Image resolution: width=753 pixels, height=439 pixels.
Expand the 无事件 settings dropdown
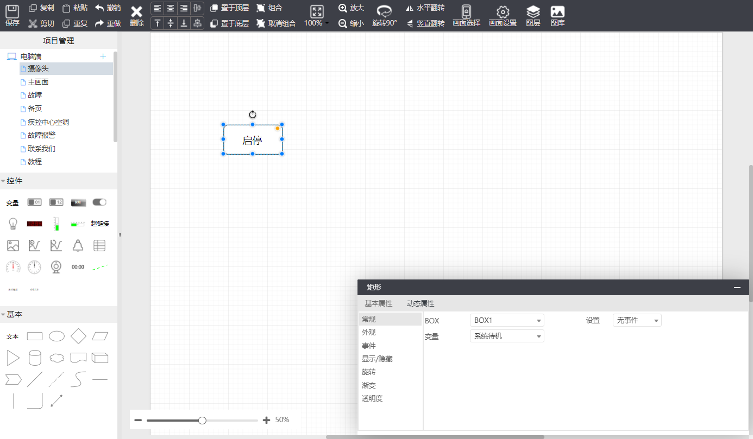pyautogui.click(x=637, y=321)
